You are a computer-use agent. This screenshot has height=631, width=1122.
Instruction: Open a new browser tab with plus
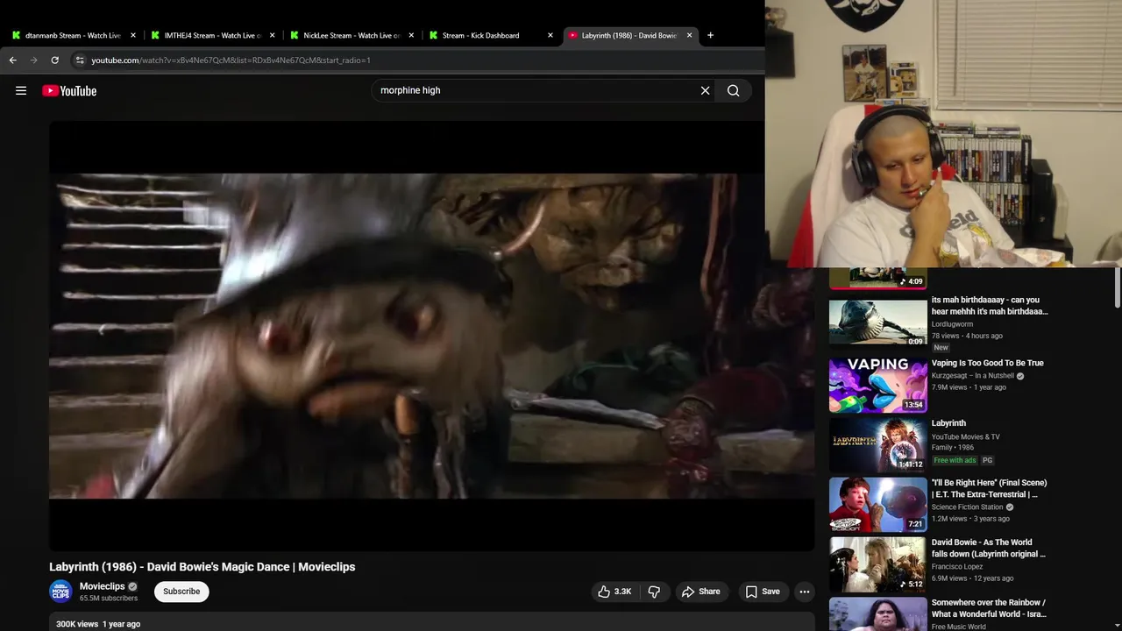(710, 35)
